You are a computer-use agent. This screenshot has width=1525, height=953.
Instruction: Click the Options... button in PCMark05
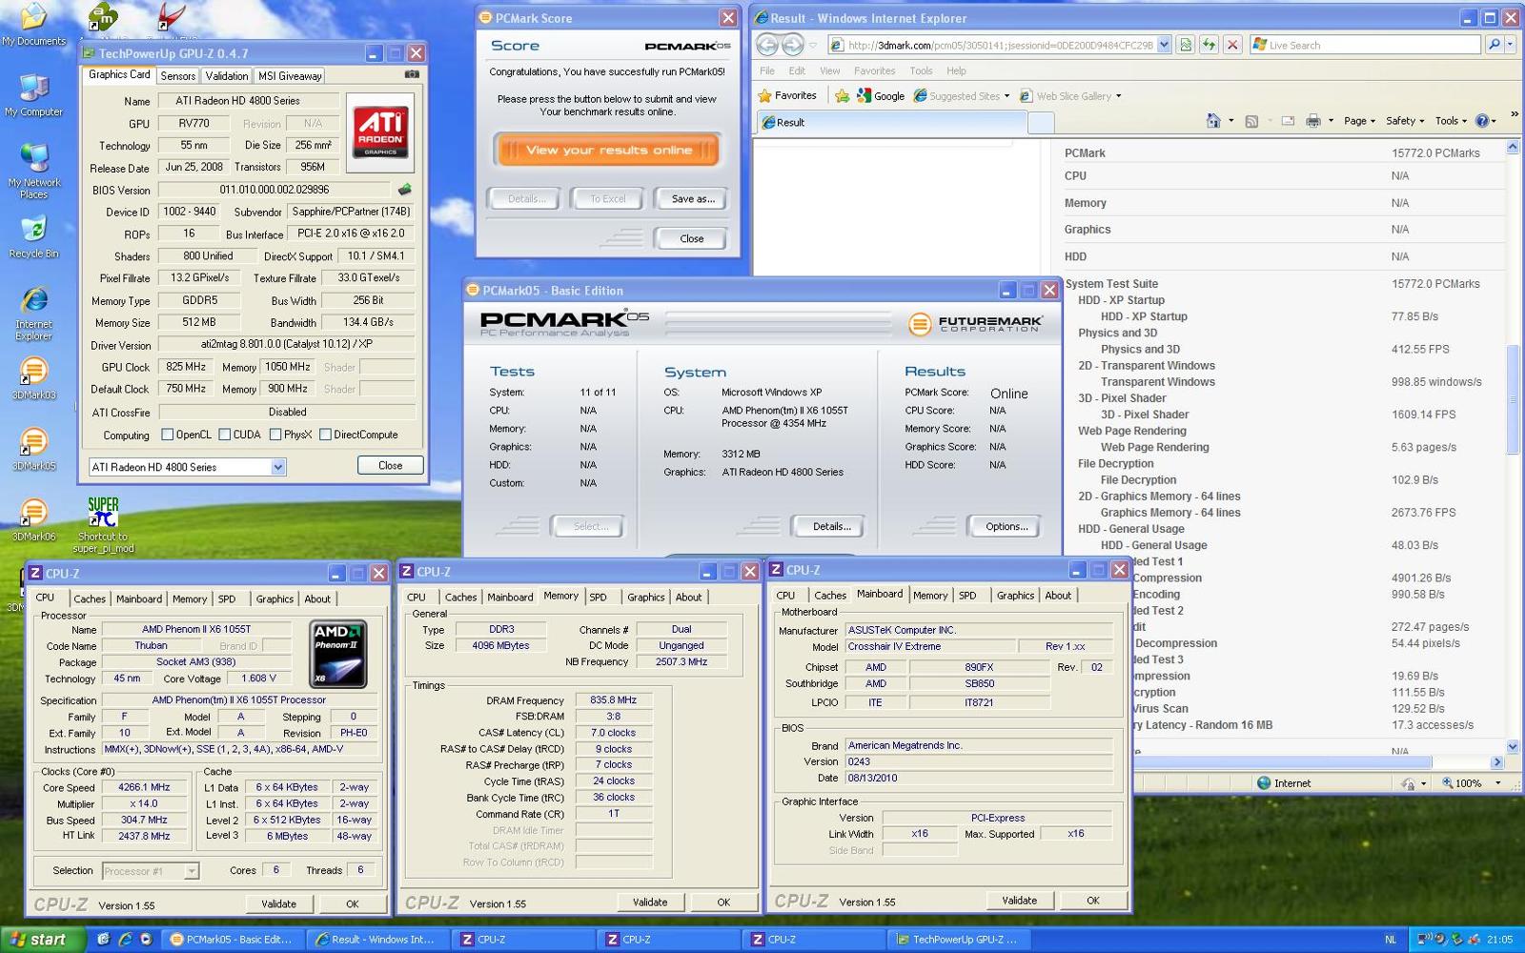1006,526
